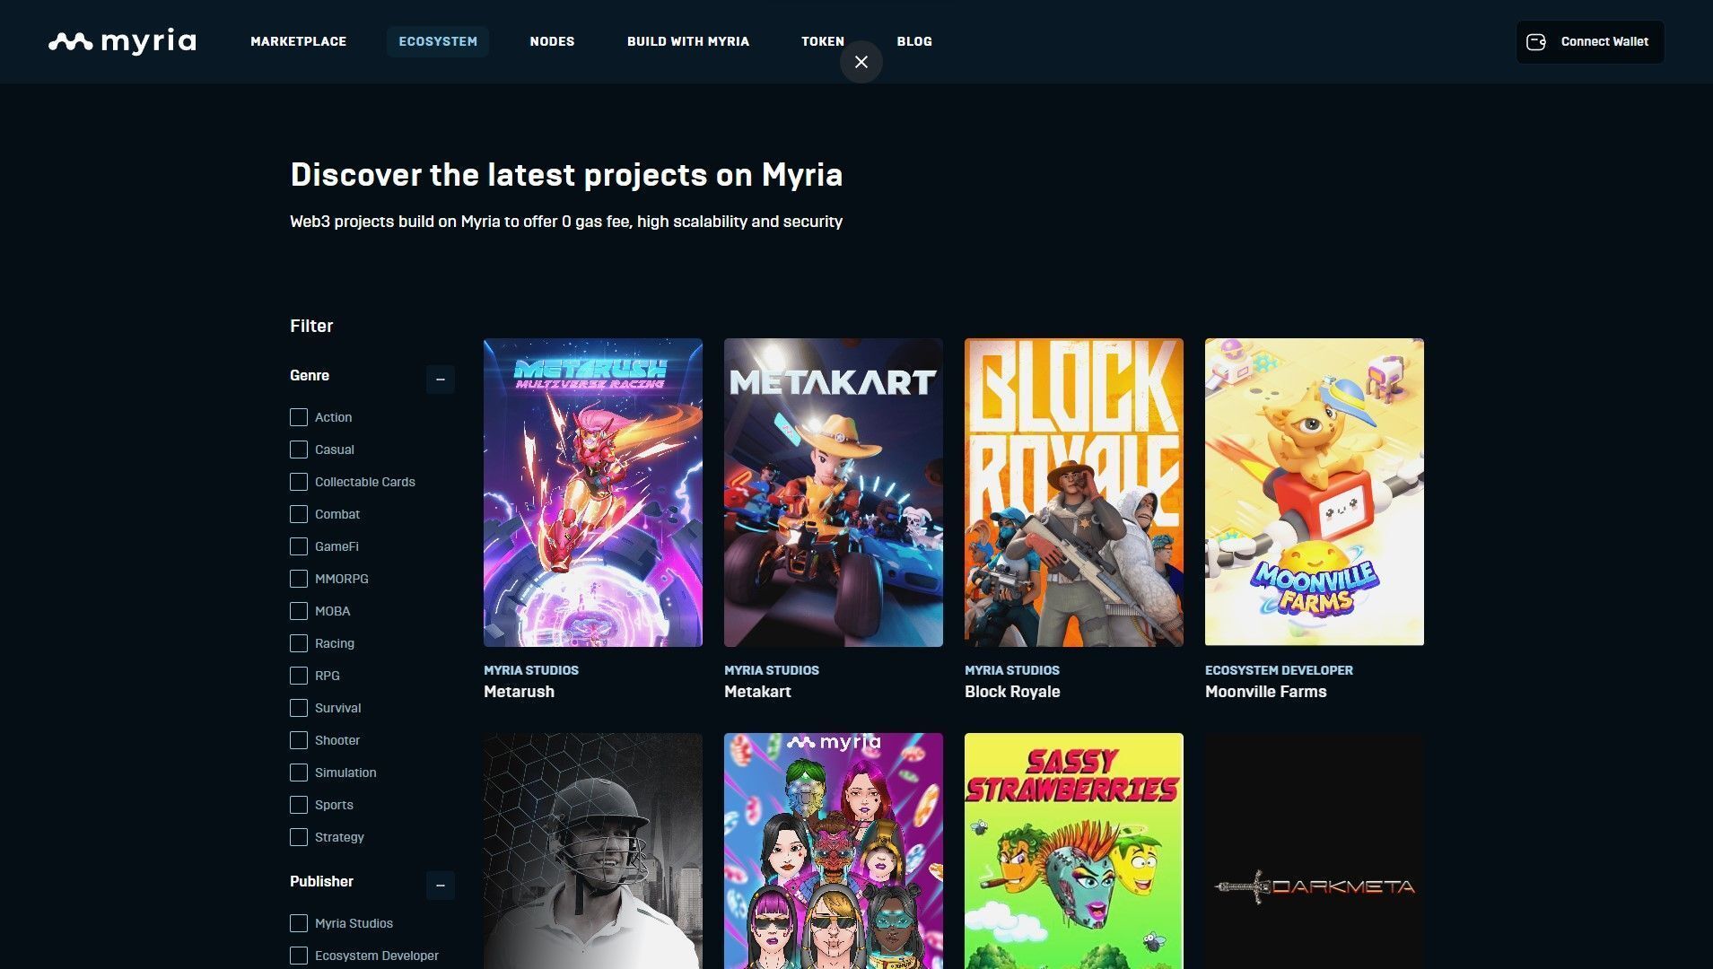This screenshot has height=969, width=1713.
Task: Open the Blog section
Action: pos(913,41)
